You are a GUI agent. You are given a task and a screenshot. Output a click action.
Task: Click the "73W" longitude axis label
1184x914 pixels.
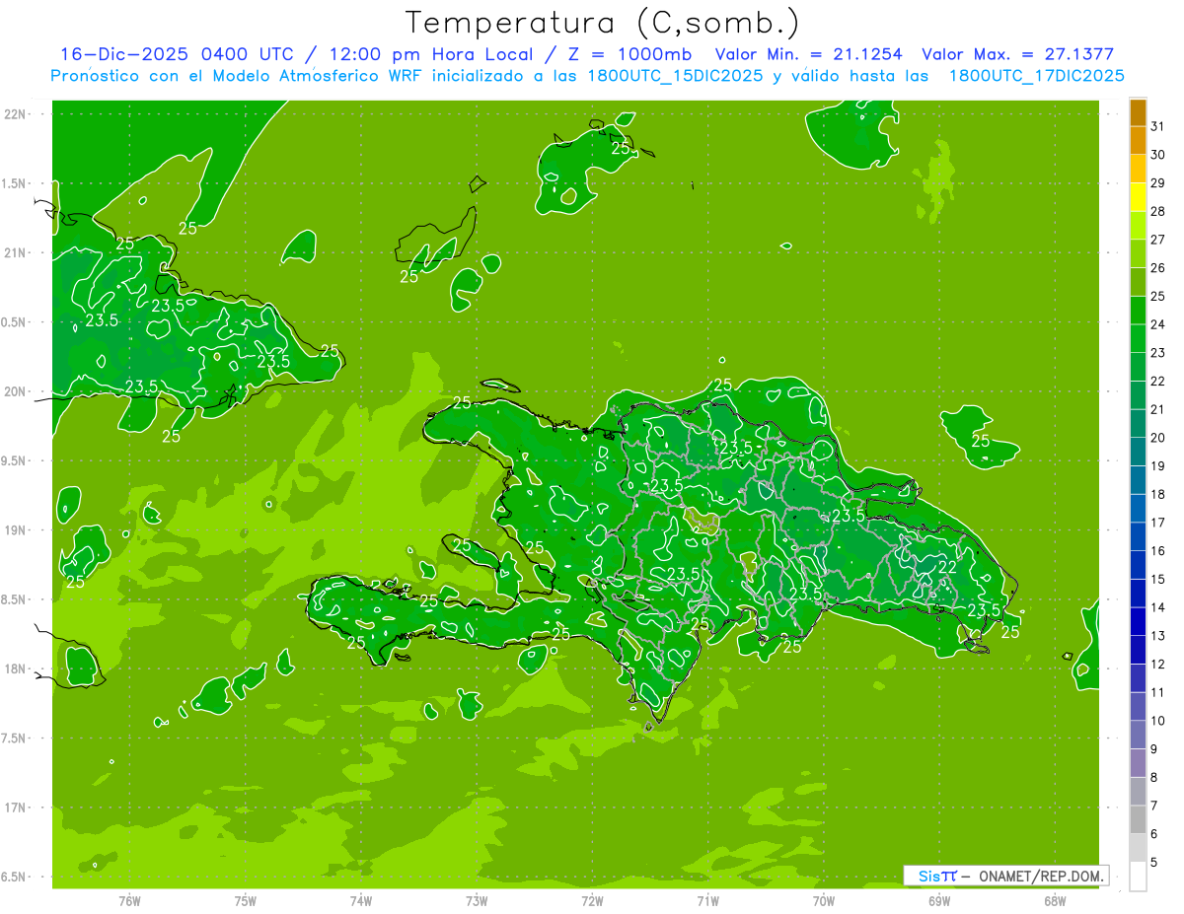click(477, 900)
